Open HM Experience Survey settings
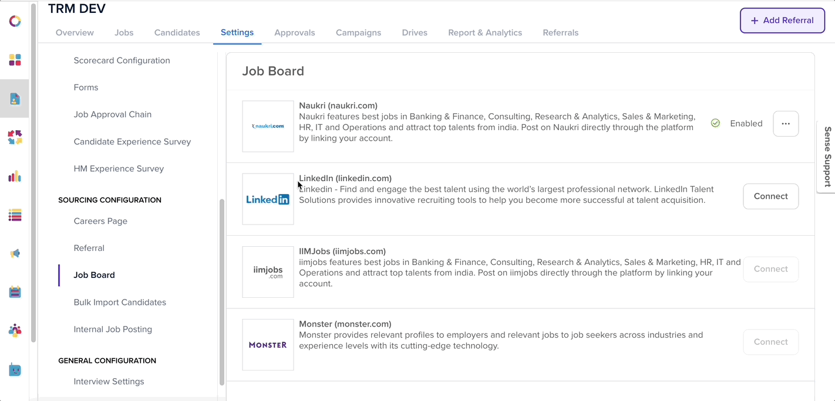 (119, 168)
